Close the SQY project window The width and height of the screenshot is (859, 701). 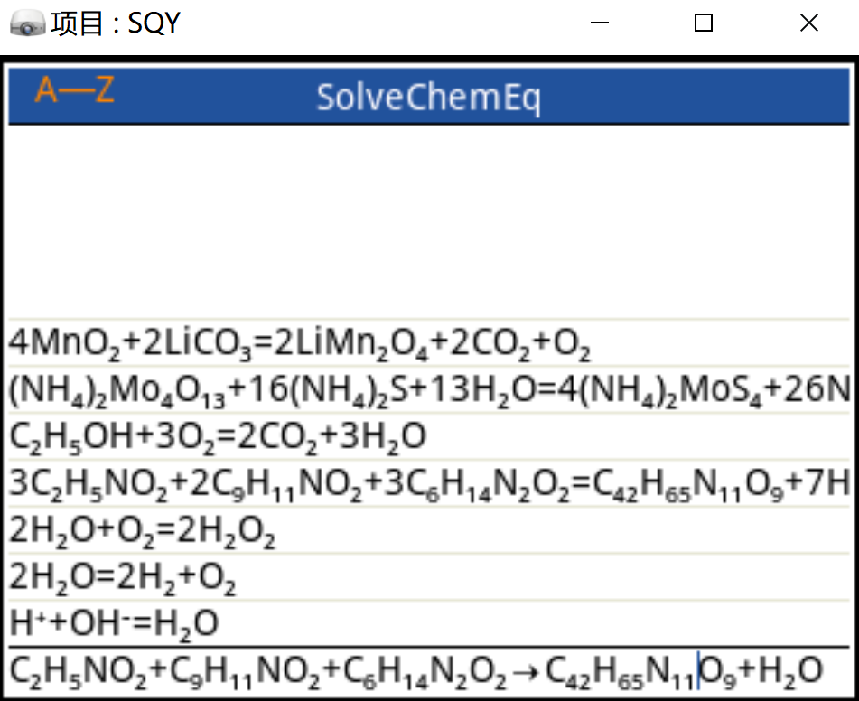(x=809, y=23)
